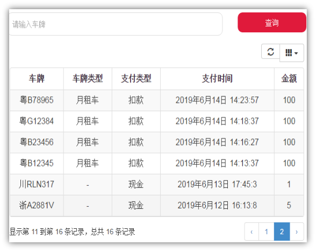Click the refresh table icon
The image size is (316, 252).
click(270, 52)
